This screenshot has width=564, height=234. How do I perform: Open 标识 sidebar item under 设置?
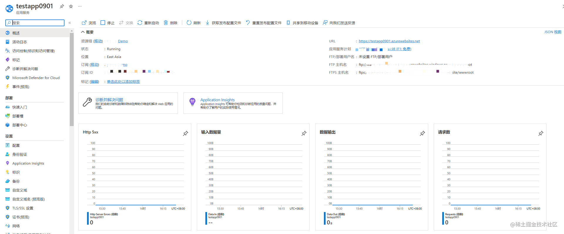coord(35,172)
